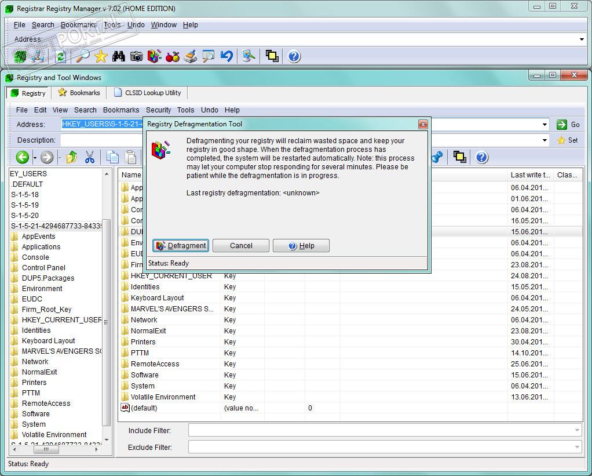Open the View menu
Image resolution: width=592 pixels, height=476 pixels.
tap(60, 110)
